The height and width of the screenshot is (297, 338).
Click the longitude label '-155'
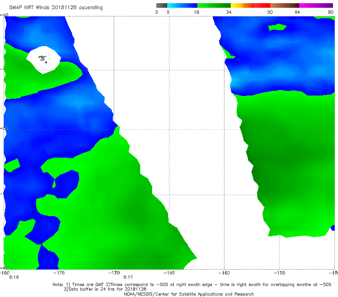point(280,273)
